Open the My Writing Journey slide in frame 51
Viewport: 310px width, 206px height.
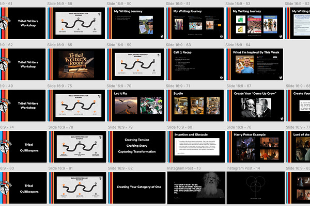click(195, 23)
